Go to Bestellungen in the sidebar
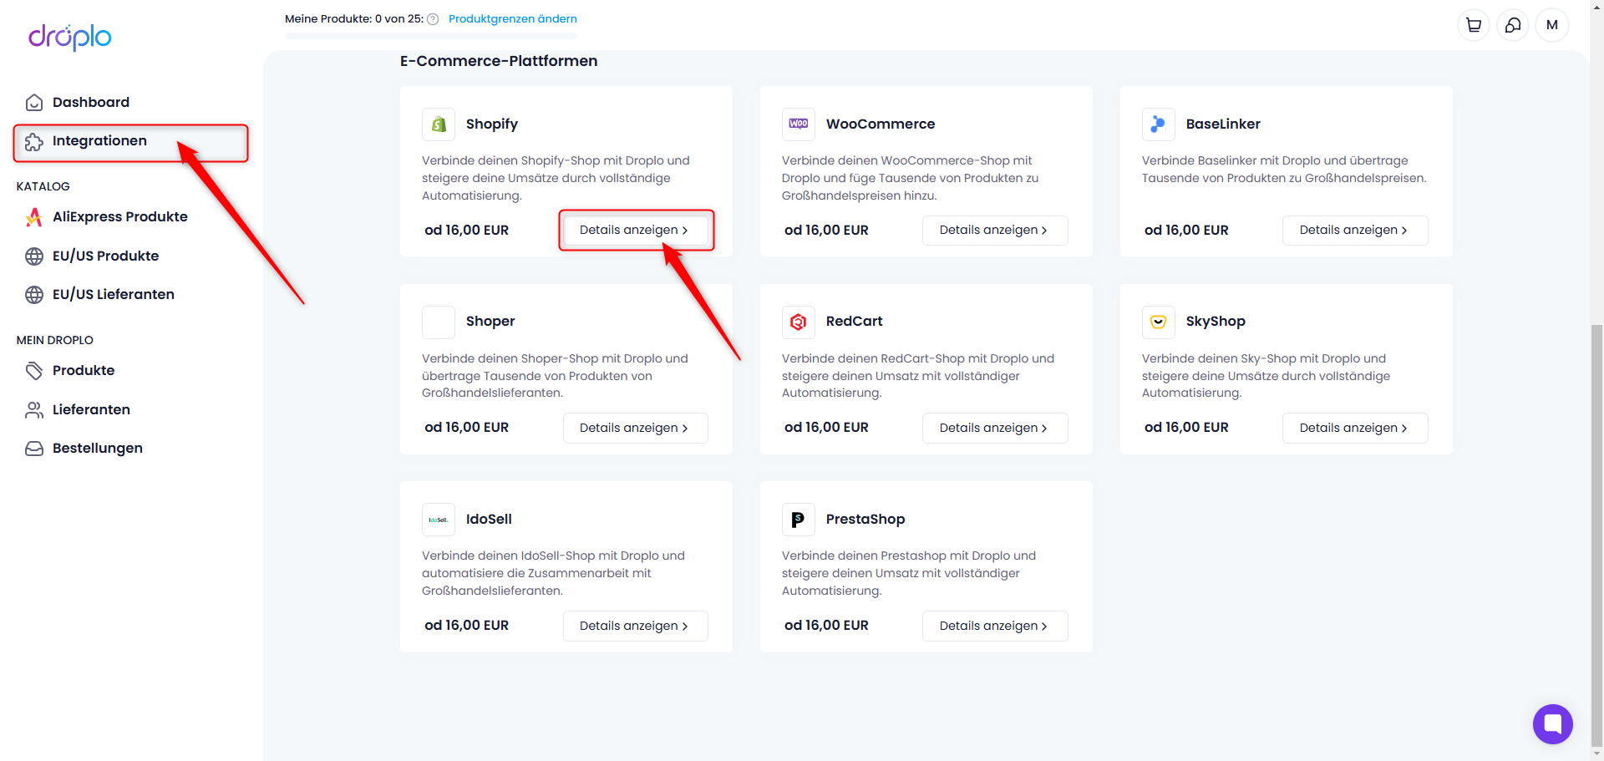This screenshot has width=1604, height=761. (98, 448)
